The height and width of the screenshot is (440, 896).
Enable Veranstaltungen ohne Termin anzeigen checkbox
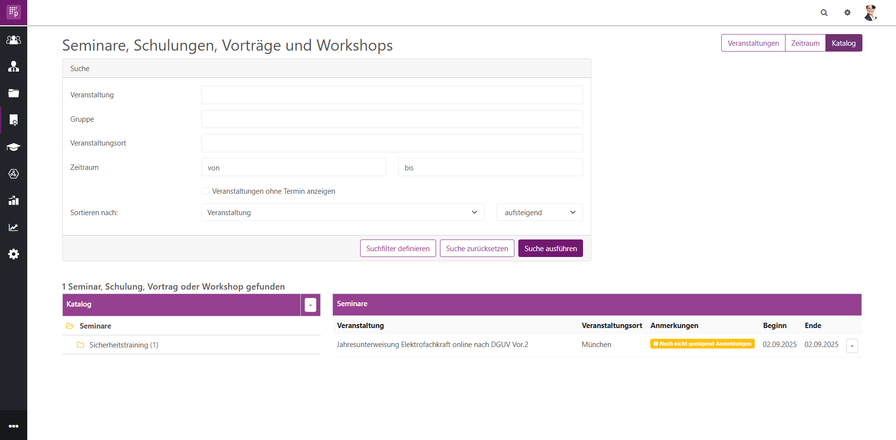[205, 191]
